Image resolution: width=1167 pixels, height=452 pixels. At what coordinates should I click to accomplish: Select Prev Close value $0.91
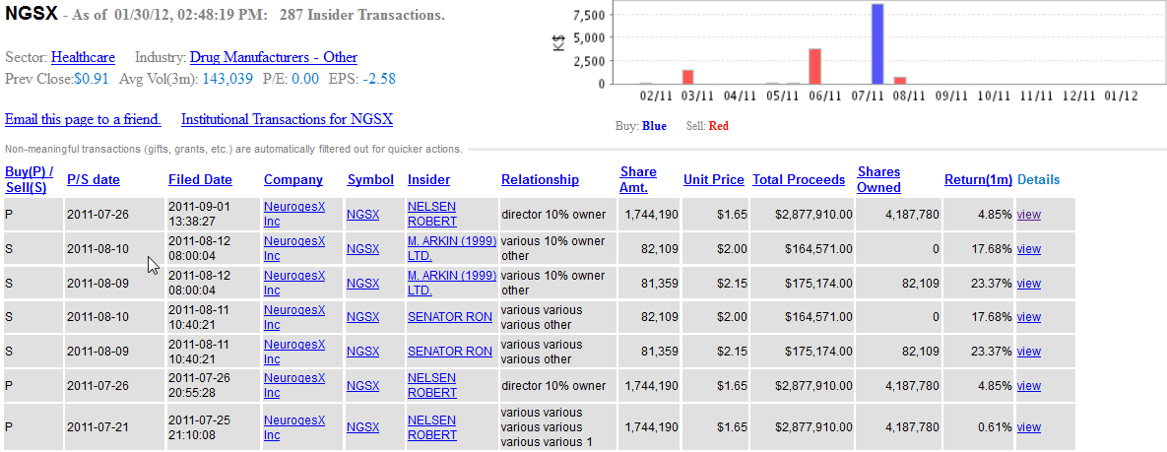(x=92, y=78)
